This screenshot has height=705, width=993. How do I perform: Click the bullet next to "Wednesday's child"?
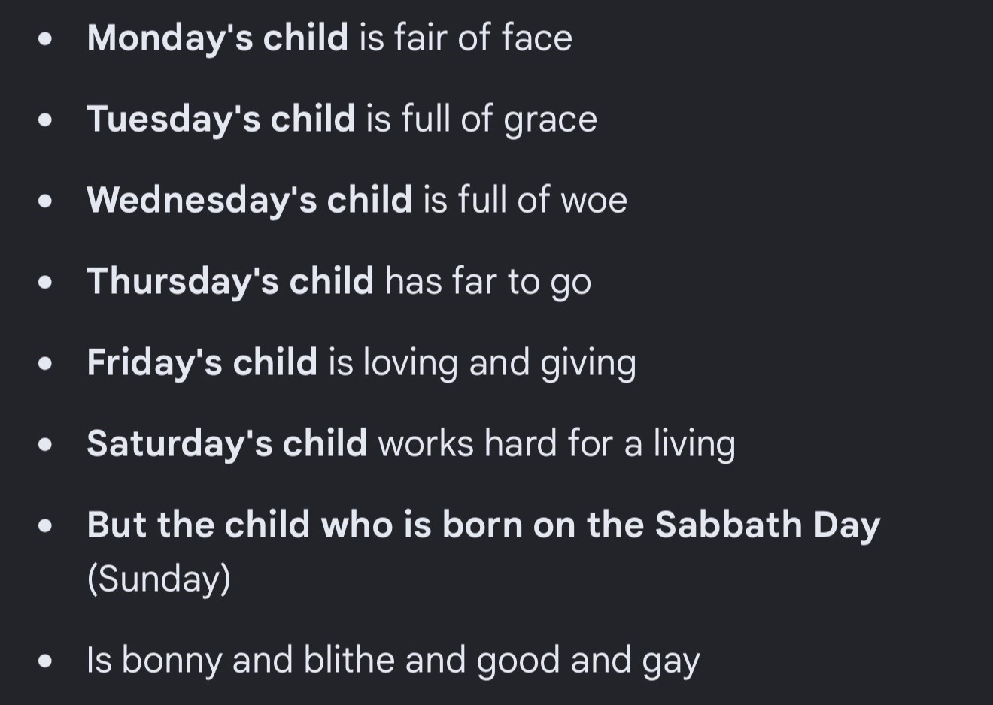pyautogui.click(x=46, y=201)
